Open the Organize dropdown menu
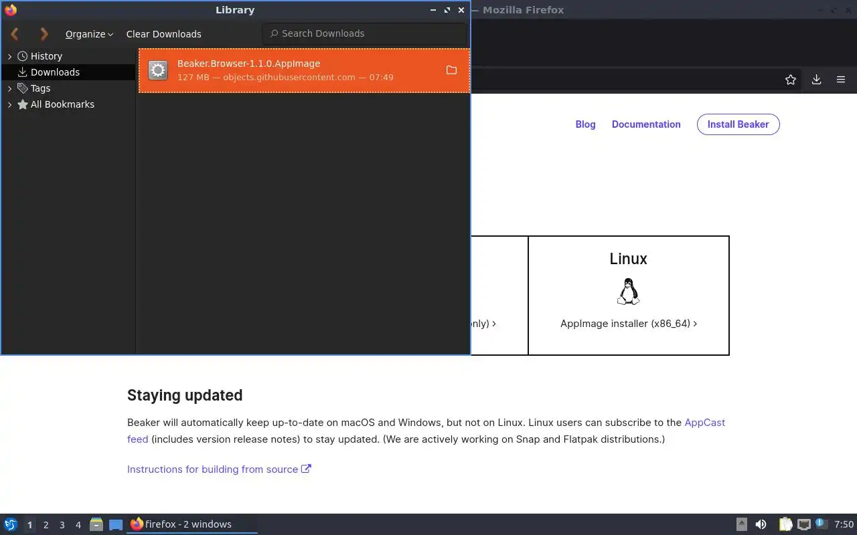 pyautogui.click(x=89, y=34)
